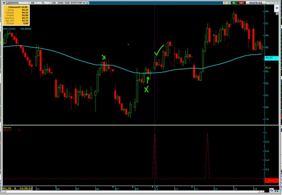Click the MATRIKS title label
The width and height of the screenshot is (282, 195).
256,3
